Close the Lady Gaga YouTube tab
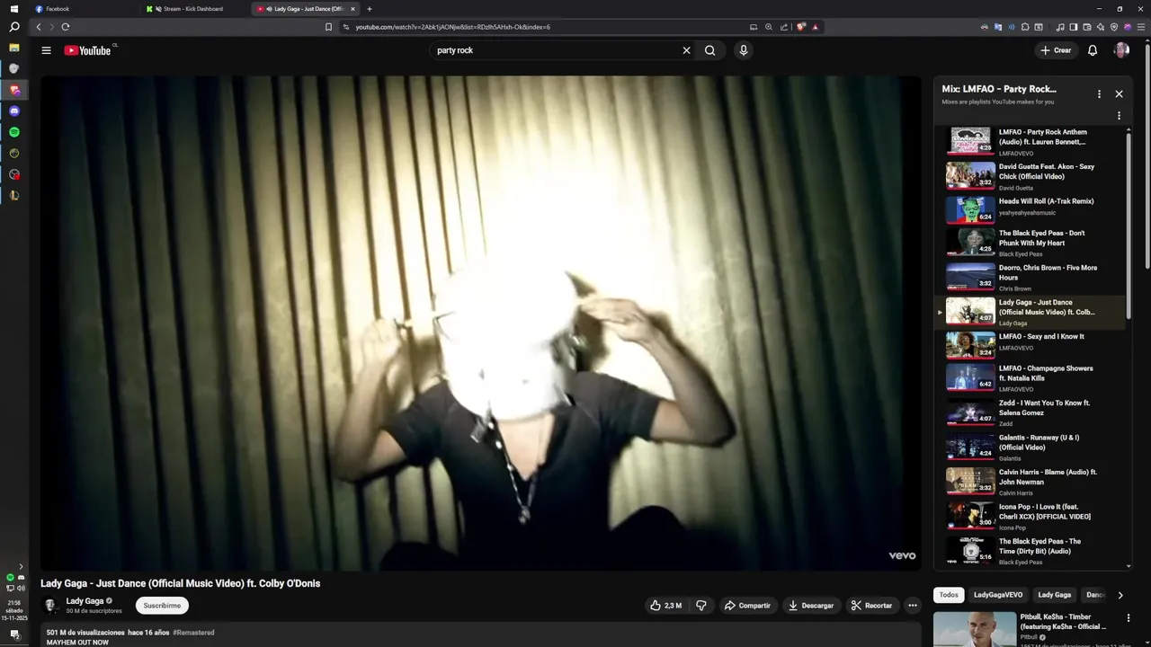 [352, 9]
